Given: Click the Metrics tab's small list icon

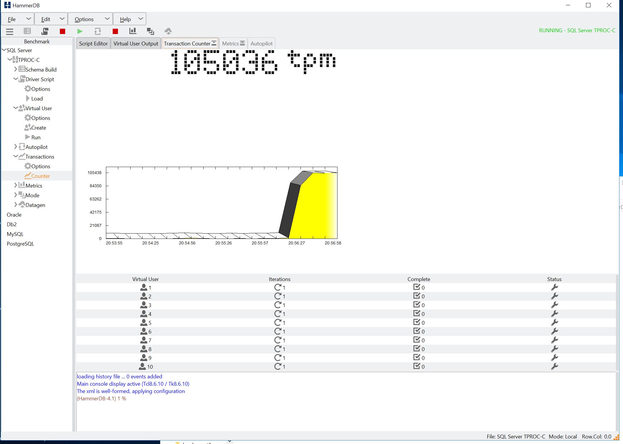Looking at the screenshot, I should point(242,43).
